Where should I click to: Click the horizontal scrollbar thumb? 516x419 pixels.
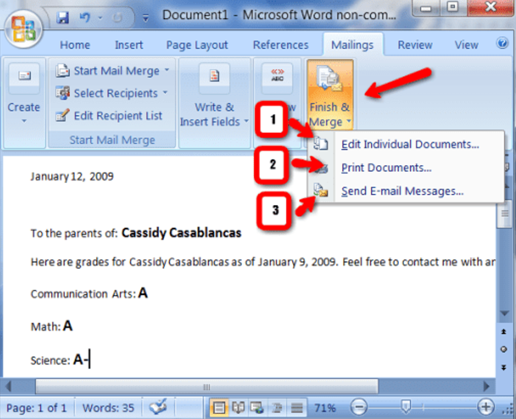pyautogui.click(x=207, y=387)
